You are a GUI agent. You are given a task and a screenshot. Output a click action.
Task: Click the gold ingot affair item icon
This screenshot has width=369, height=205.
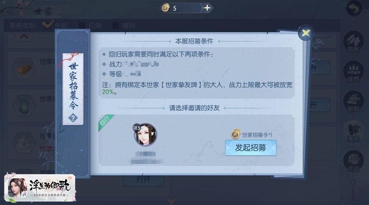click(x=24, y=69)
